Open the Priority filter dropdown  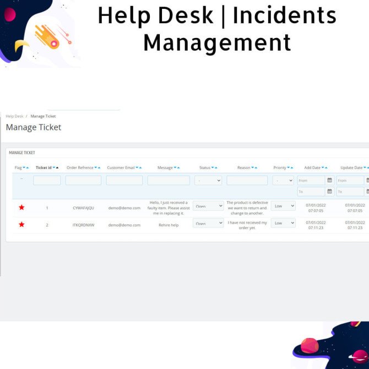pos(283,181)
